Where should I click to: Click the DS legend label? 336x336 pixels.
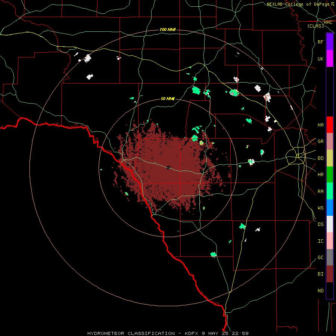(320, 224)
